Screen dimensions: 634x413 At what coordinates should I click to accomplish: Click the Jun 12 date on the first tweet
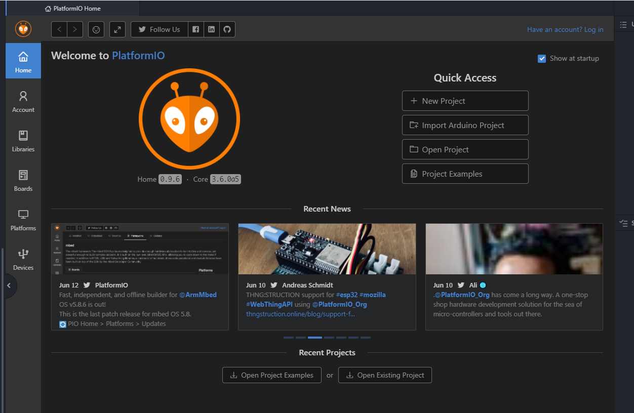69,285
